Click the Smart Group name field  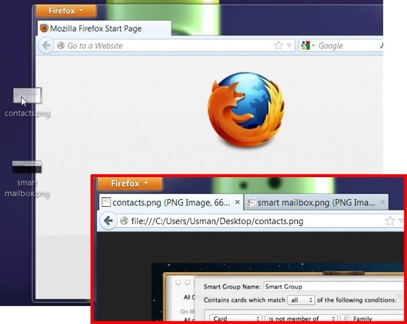(x=334, y=286)
